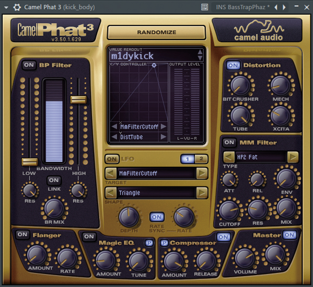
Task: Click the Magic EQ AMOUNT knob
Action: pos(106,260)
